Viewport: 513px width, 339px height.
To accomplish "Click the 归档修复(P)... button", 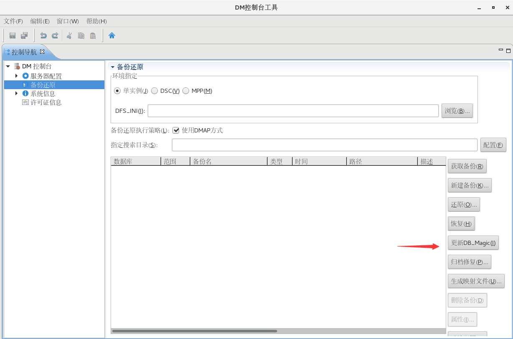I will (x=470, y=262).
